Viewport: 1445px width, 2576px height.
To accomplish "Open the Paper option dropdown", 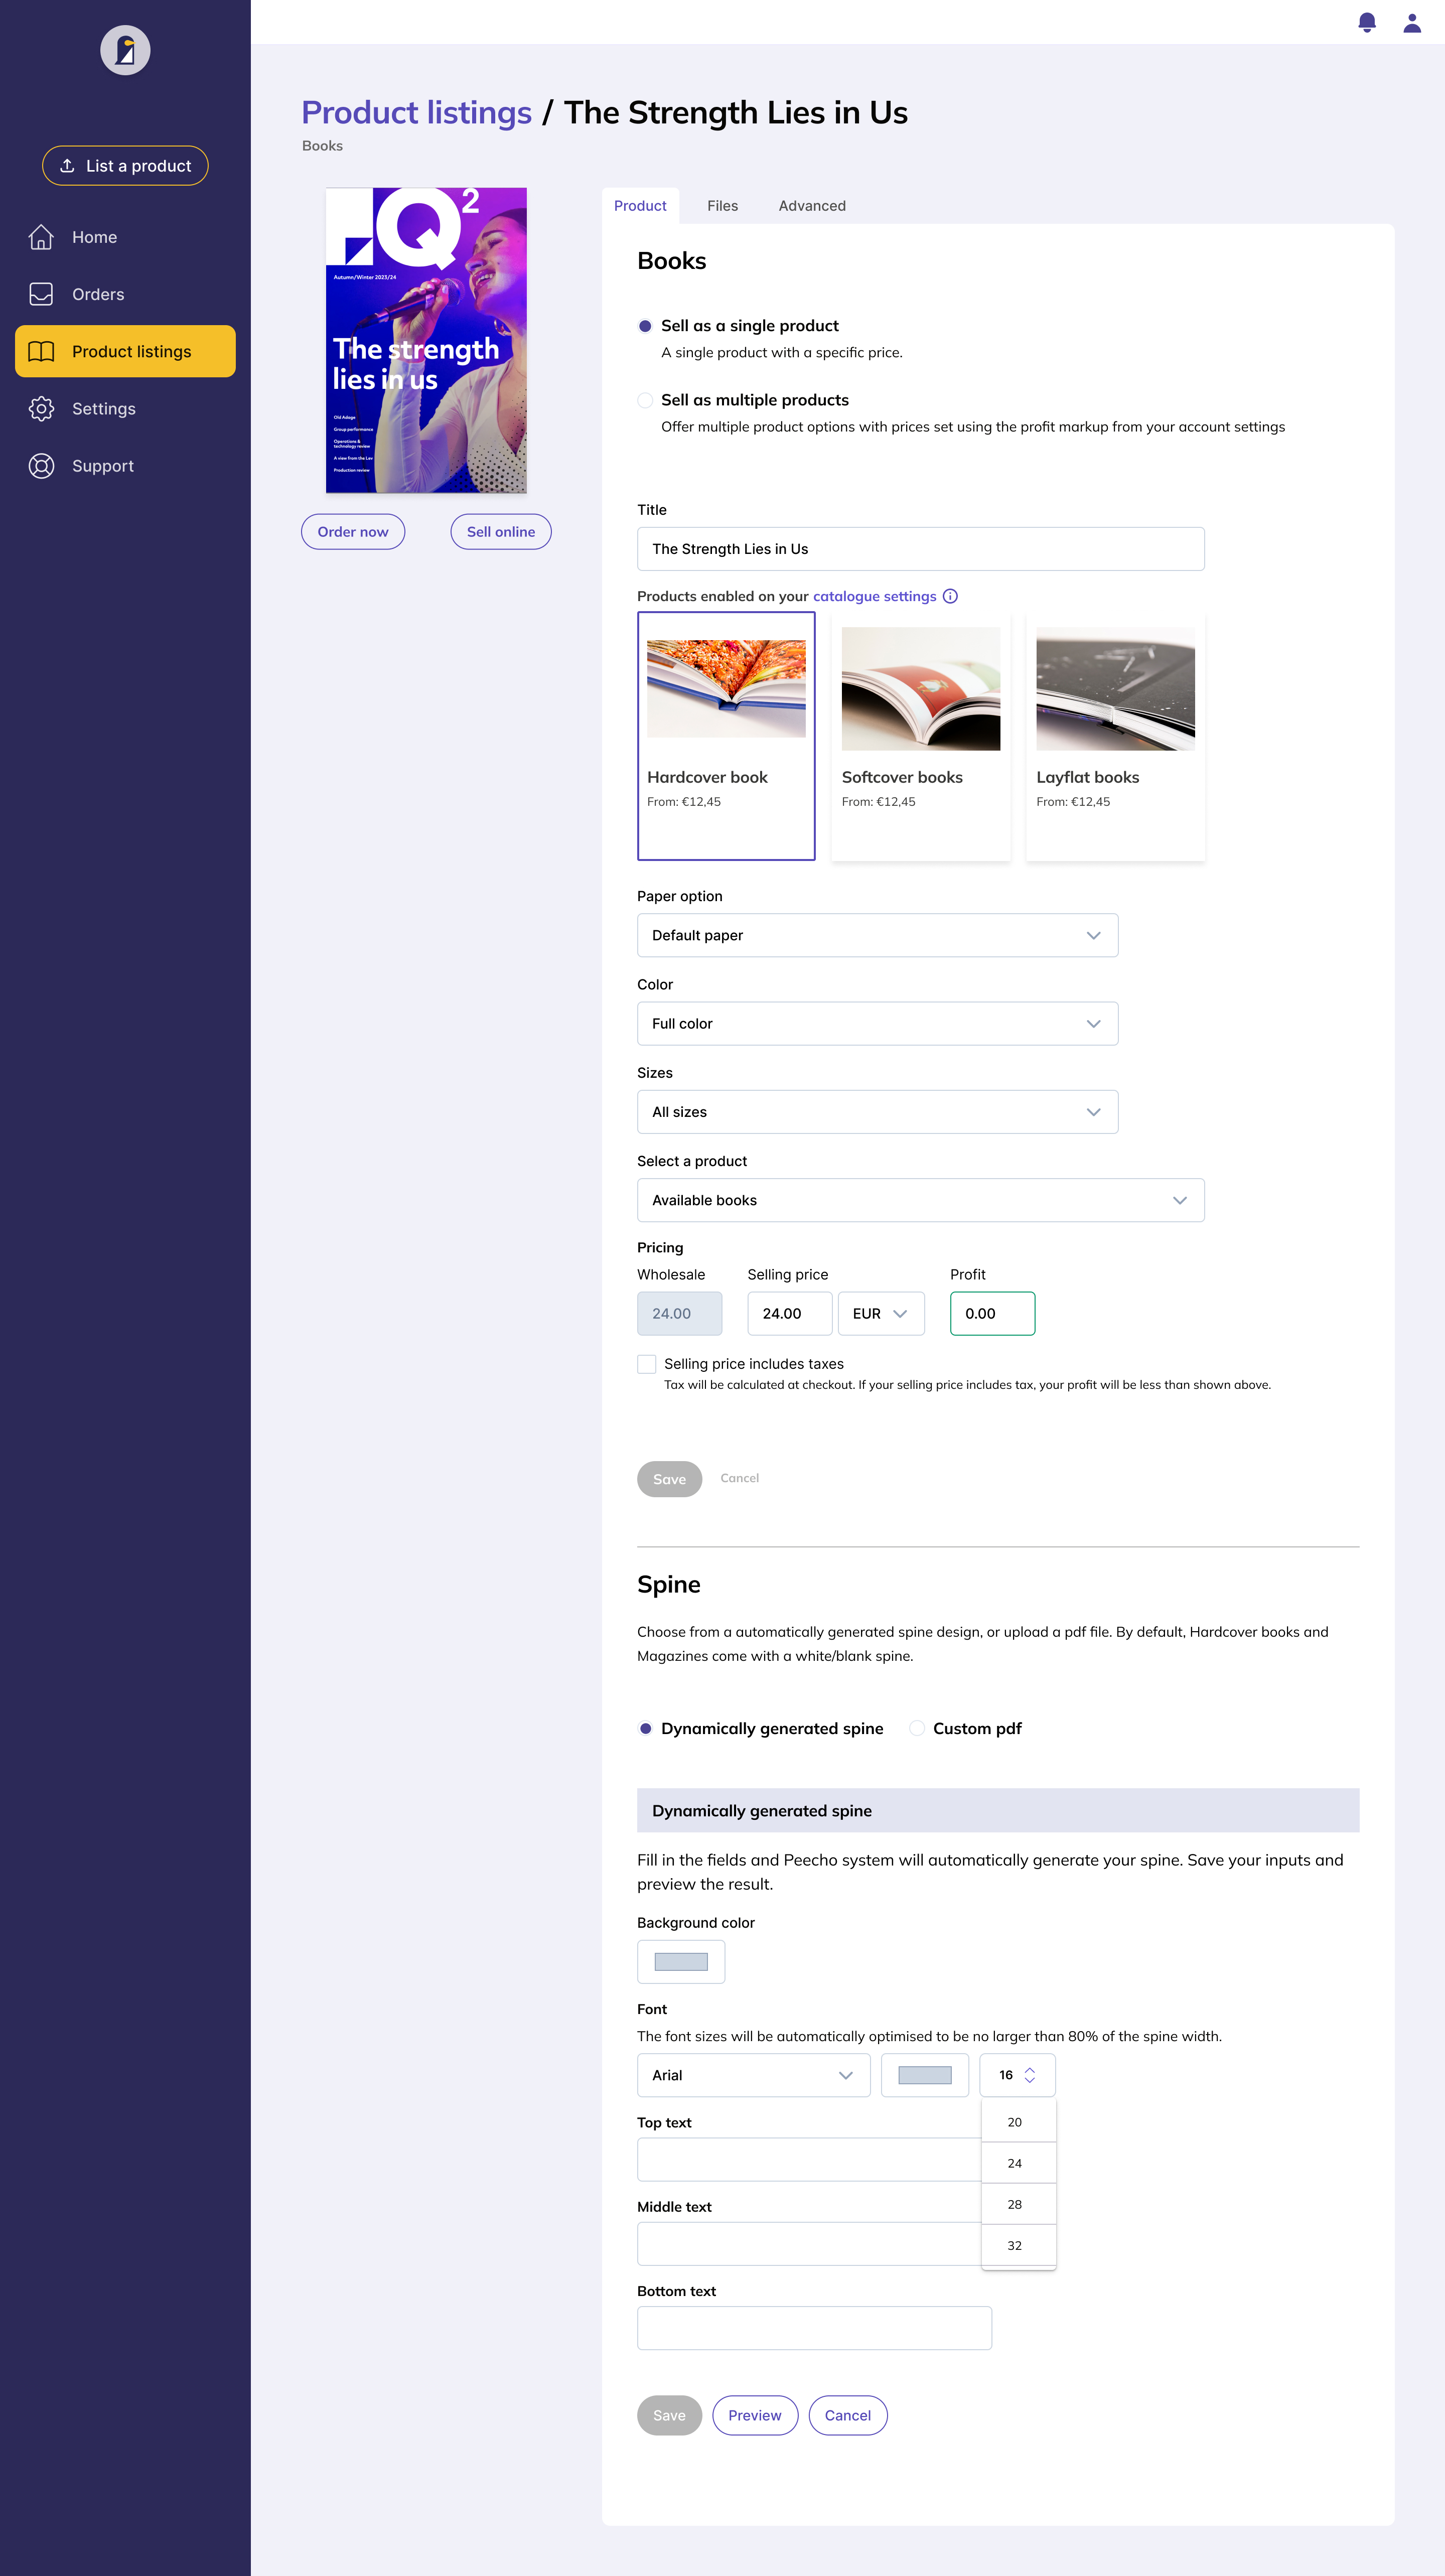I will (x=877, y=935).
